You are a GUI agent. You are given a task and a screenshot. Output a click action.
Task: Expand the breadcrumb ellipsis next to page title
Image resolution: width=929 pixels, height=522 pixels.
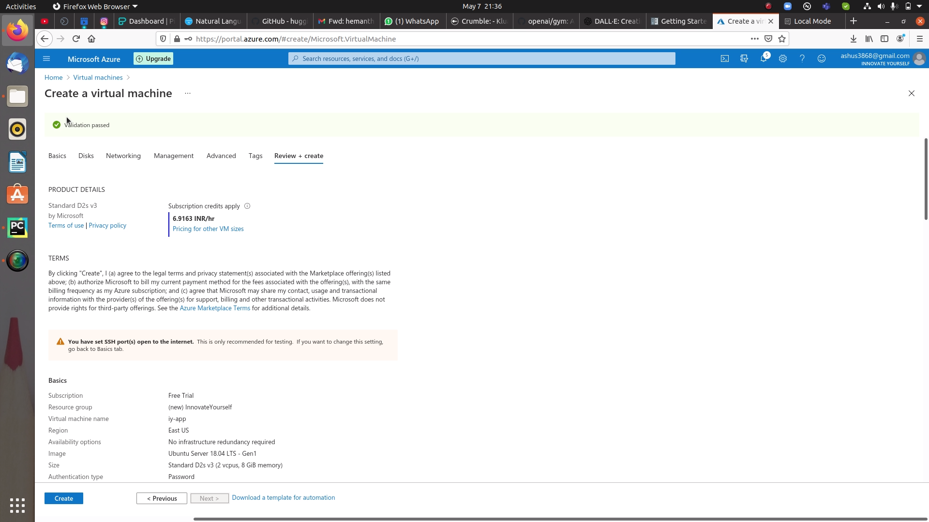click(x=188, y=93)
